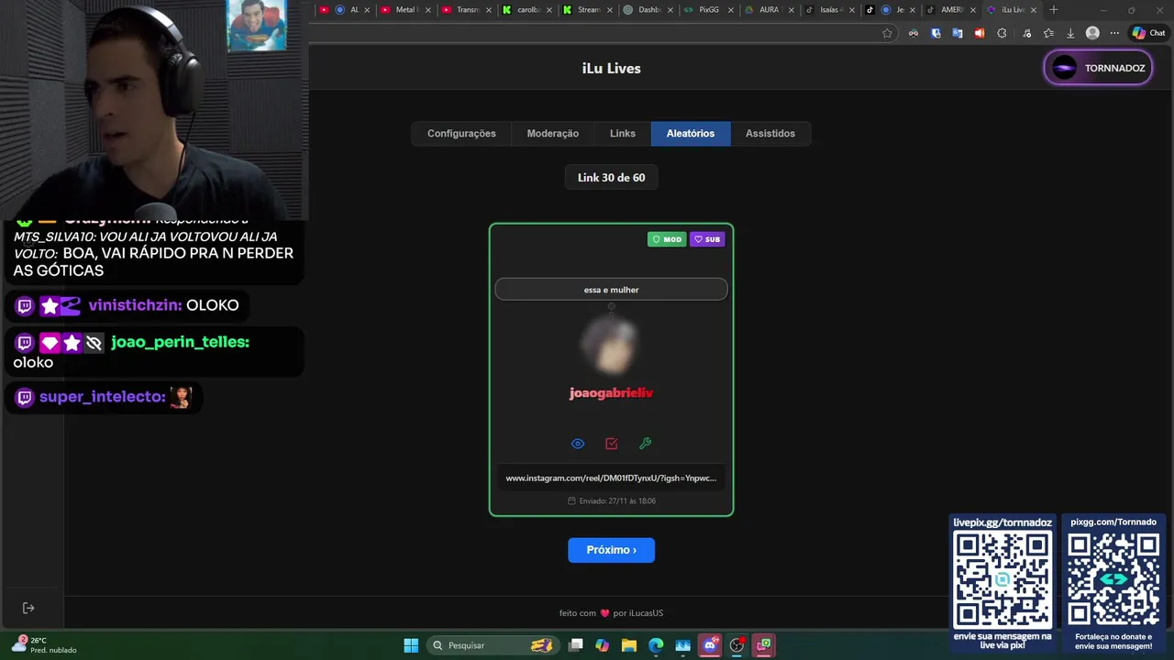
Task: Click the emote in super_intelecto's message
Action: (182, 397)
